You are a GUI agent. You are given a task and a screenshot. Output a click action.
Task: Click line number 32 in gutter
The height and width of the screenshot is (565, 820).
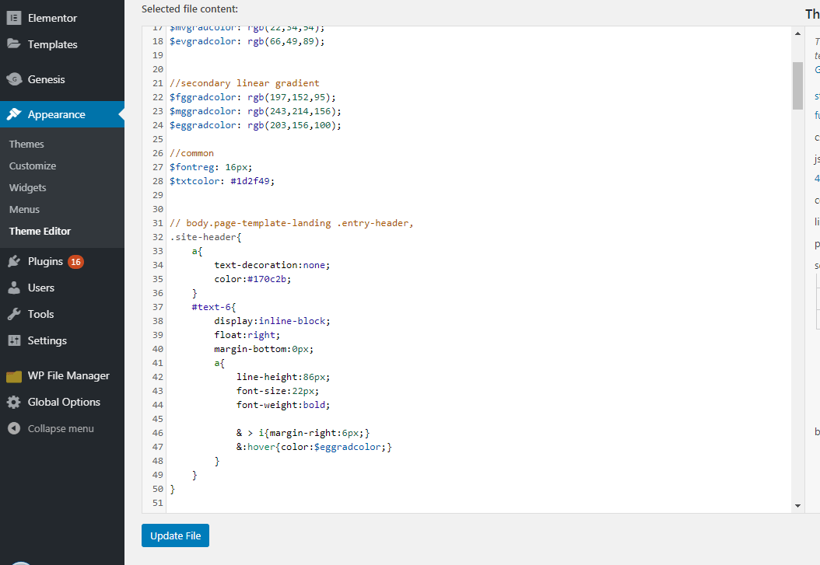157,237
